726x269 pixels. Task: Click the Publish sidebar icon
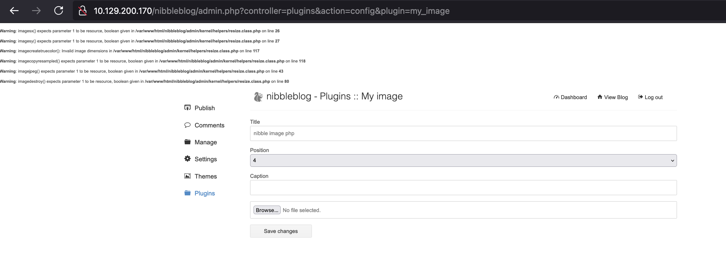[188, 107]
